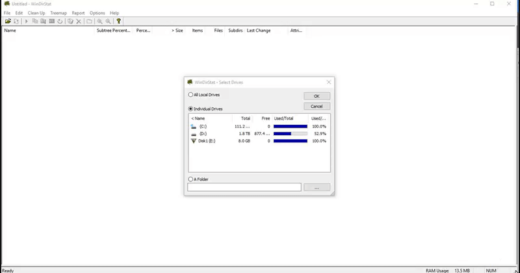520x273 pixels.
Task: Click the WinDirStat icon in dialog title
Action: (x=190, y=82)
